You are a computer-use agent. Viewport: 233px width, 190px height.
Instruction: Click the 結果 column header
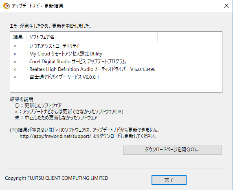pyautogui.click(x=18, y=37)
